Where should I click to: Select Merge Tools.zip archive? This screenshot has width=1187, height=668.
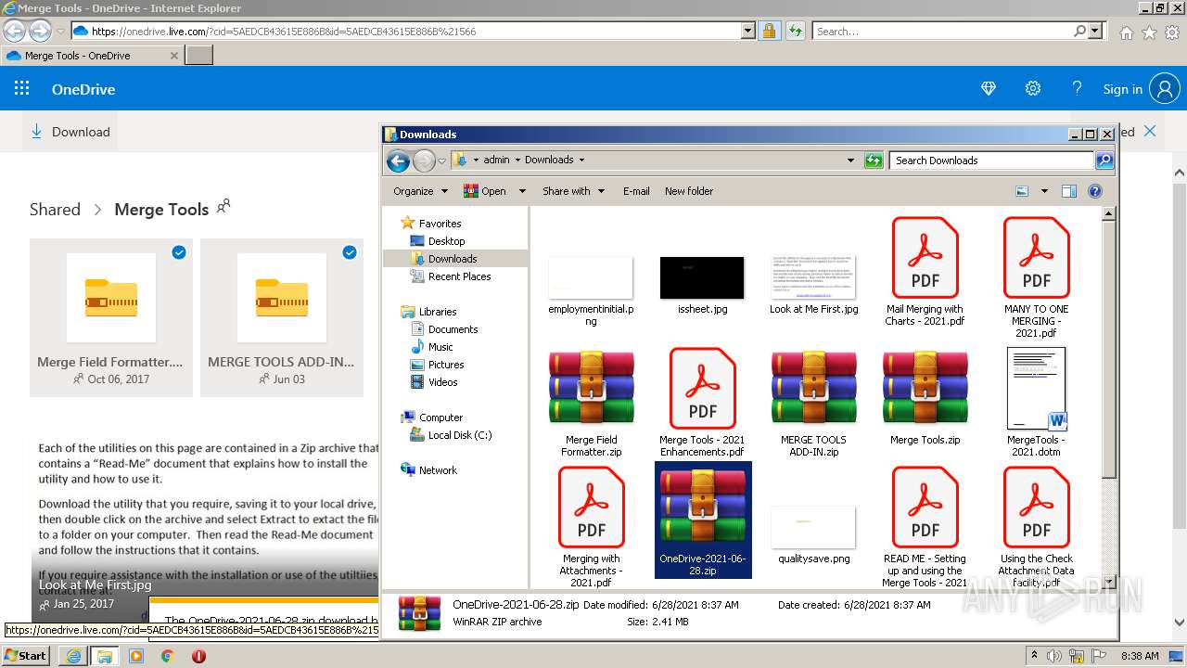point(925,397)
